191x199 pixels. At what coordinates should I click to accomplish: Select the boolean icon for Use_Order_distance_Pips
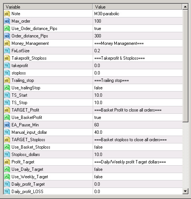point(7,29)
